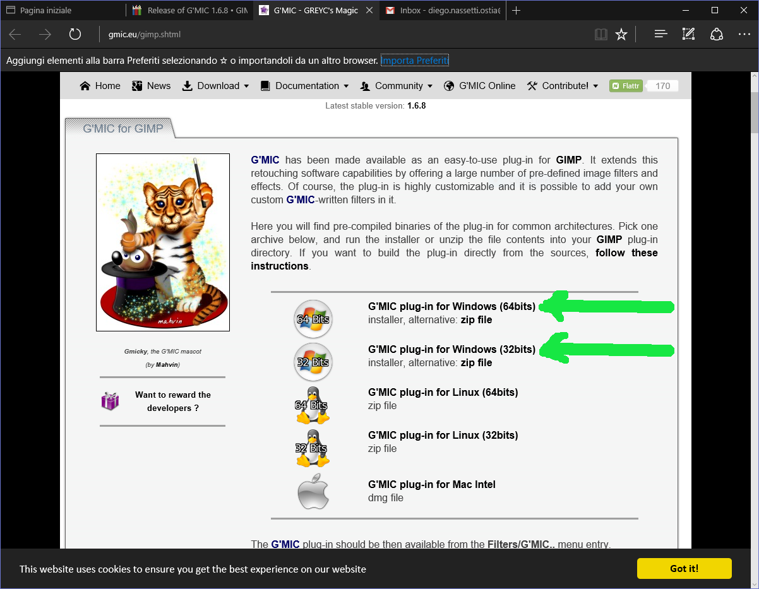Viewport: 759px width, 589px height.
Task: Expand the Documentation dropdown menu
Action: click(304, 86)
